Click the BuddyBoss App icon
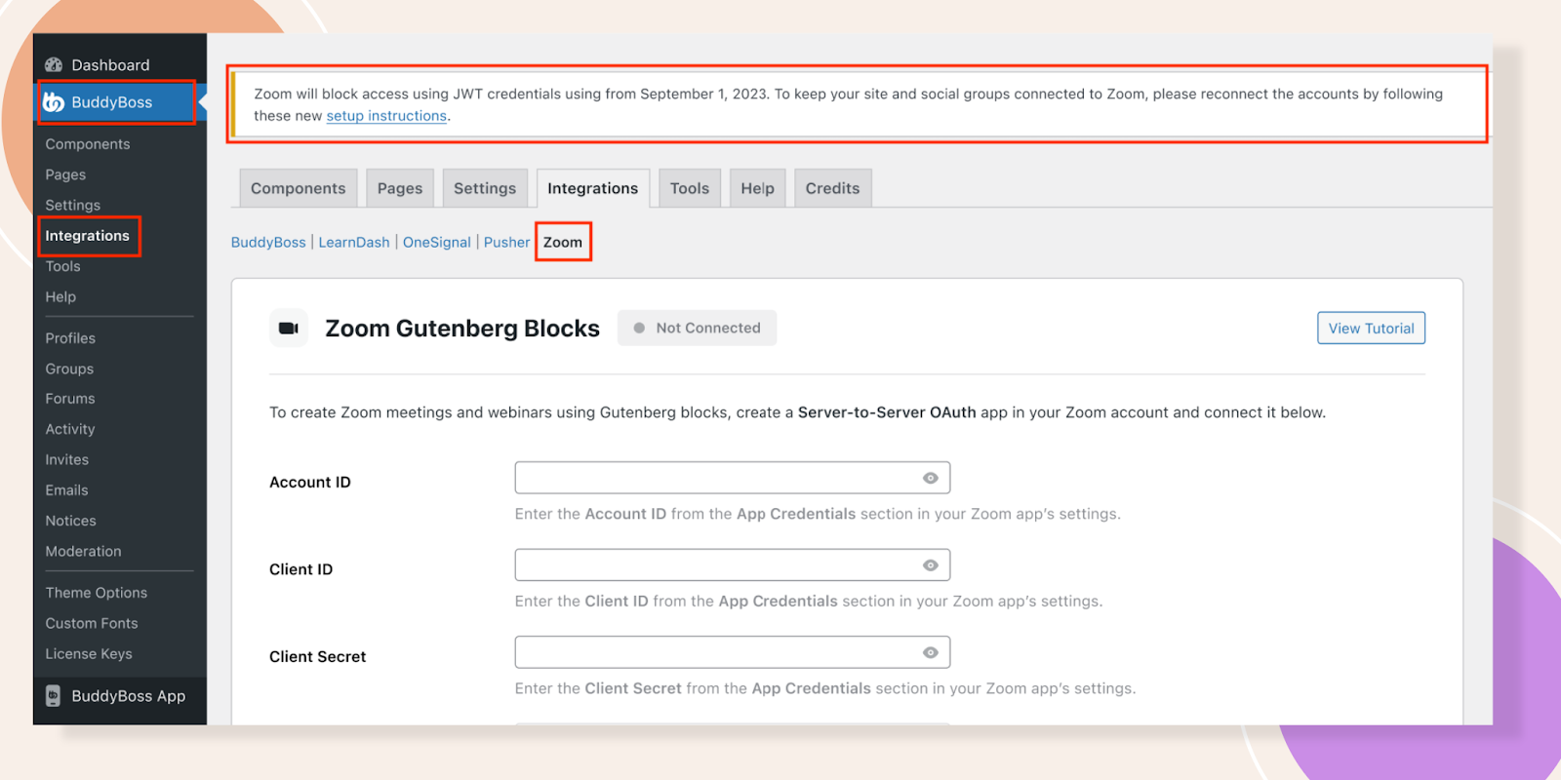This screenshot has width=1561, height=780. pos(54,695)
